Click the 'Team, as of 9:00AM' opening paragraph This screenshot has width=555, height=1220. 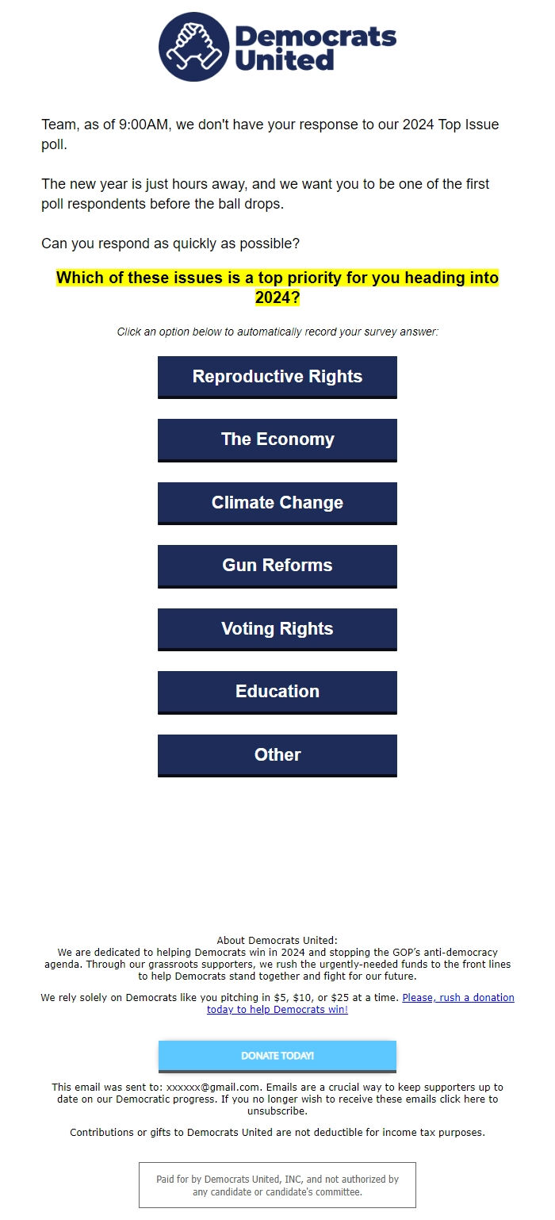coord(270,135)
